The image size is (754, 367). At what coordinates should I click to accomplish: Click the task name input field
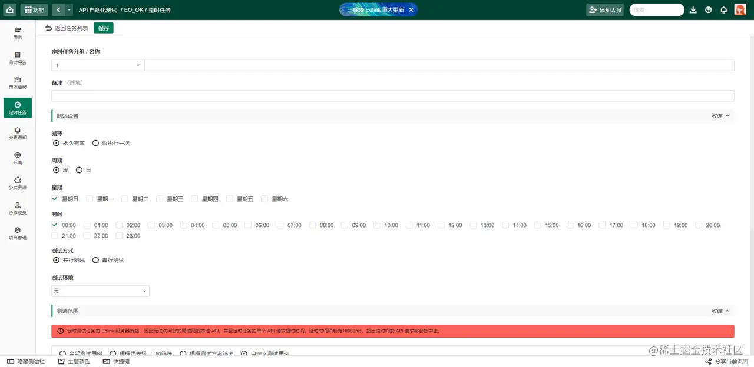[439, 65]
